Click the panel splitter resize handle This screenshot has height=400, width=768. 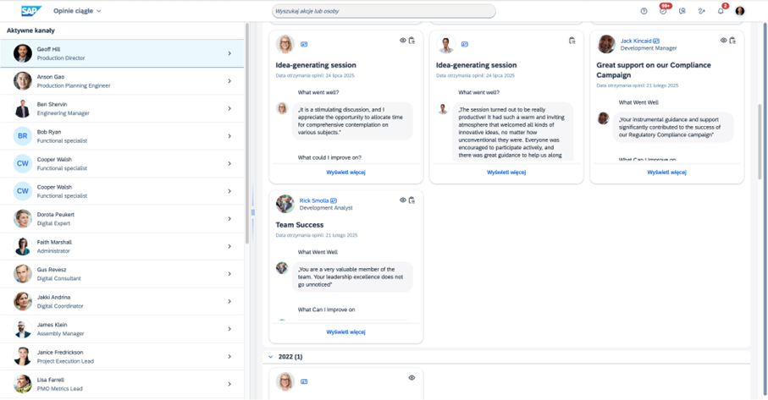tap(252, 212)
